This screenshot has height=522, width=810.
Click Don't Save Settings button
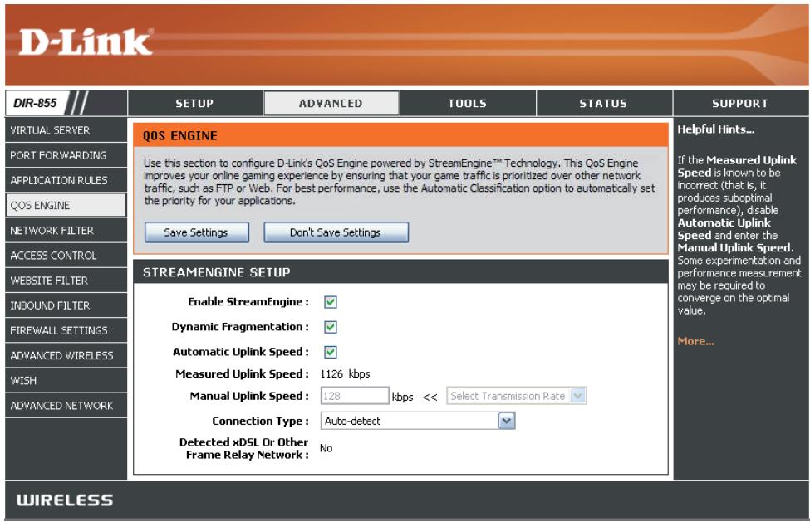click(x=336, y=232)
